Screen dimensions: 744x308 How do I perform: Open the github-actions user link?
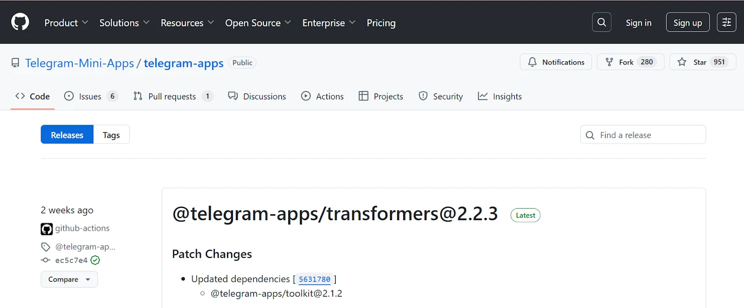(x=82, y=228)
